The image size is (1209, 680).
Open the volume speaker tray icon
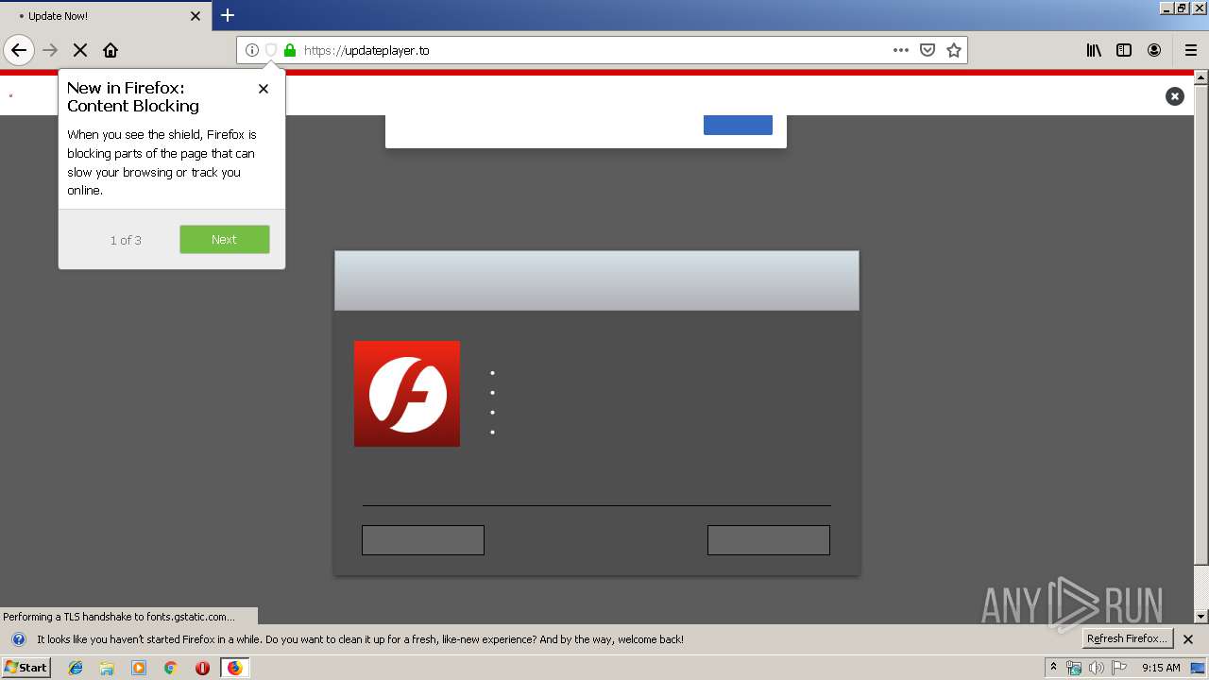(1097, 668)
